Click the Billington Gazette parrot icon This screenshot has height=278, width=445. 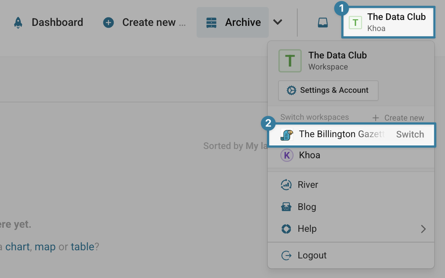(x=287, y=135)
